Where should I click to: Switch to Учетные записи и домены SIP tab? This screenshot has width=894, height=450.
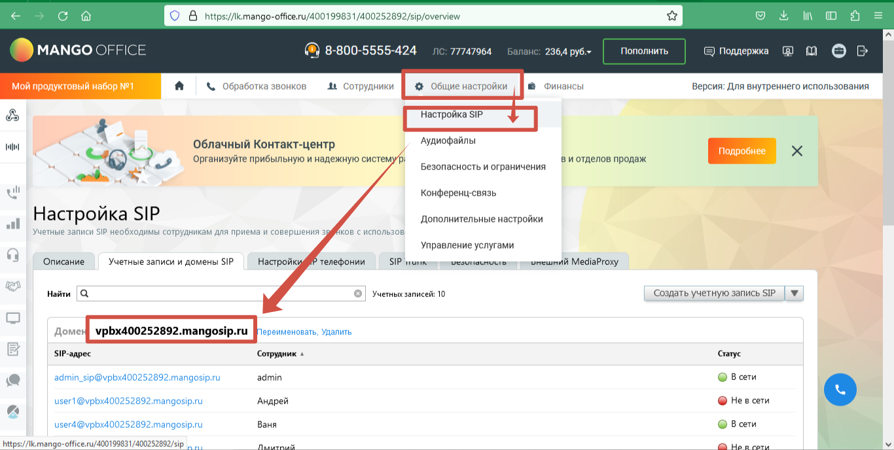[x=171, y=262]
